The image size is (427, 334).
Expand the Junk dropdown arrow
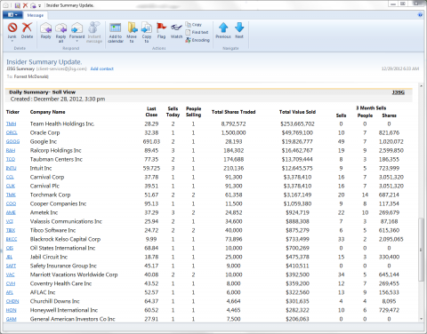point(12,41)
